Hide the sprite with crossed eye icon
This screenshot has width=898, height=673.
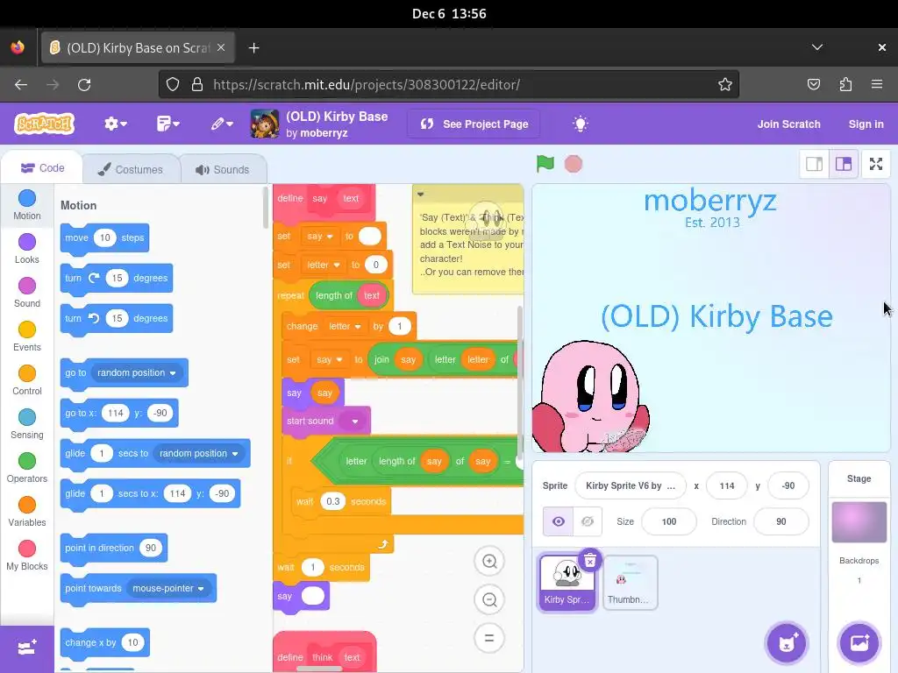pyautogui.click(x=588, y=521)
